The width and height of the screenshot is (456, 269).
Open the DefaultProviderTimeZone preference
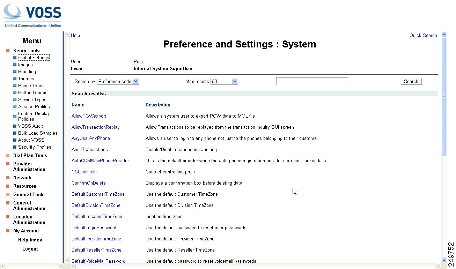pos(96,239)
